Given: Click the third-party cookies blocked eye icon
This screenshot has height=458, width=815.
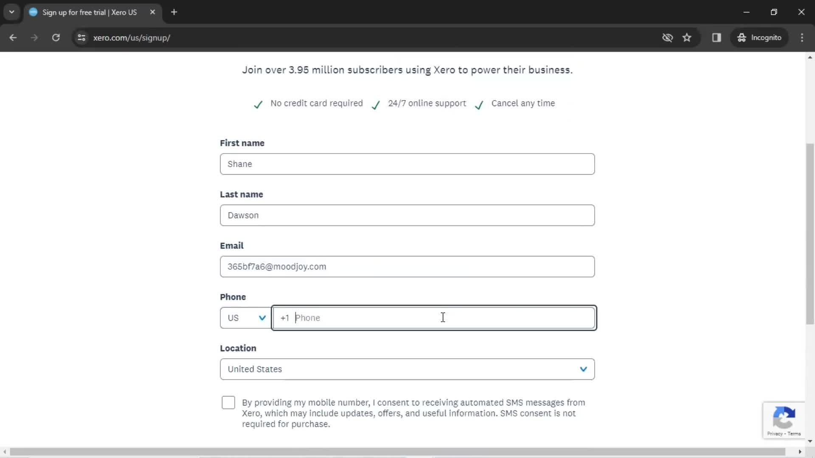Looking at the screenshot, I should click(x=667, y=37).
